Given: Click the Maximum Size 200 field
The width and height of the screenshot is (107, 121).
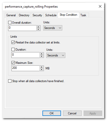Looking at the screenshot, I should point(25,68).
